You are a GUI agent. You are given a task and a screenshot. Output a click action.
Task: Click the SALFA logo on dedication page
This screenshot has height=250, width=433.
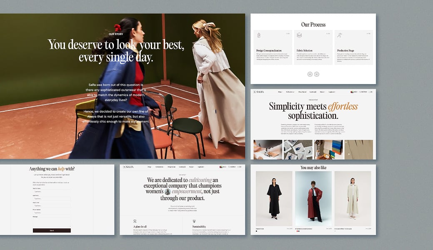point(128,167)
